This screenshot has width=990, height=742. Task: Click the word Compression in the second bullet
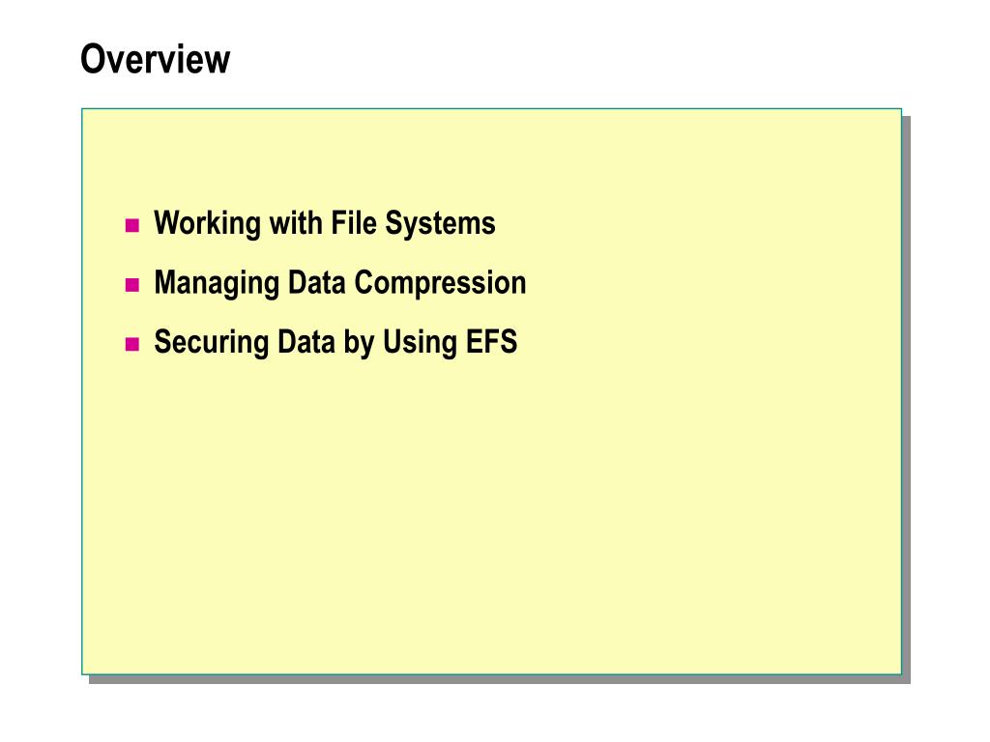point(440,283)
